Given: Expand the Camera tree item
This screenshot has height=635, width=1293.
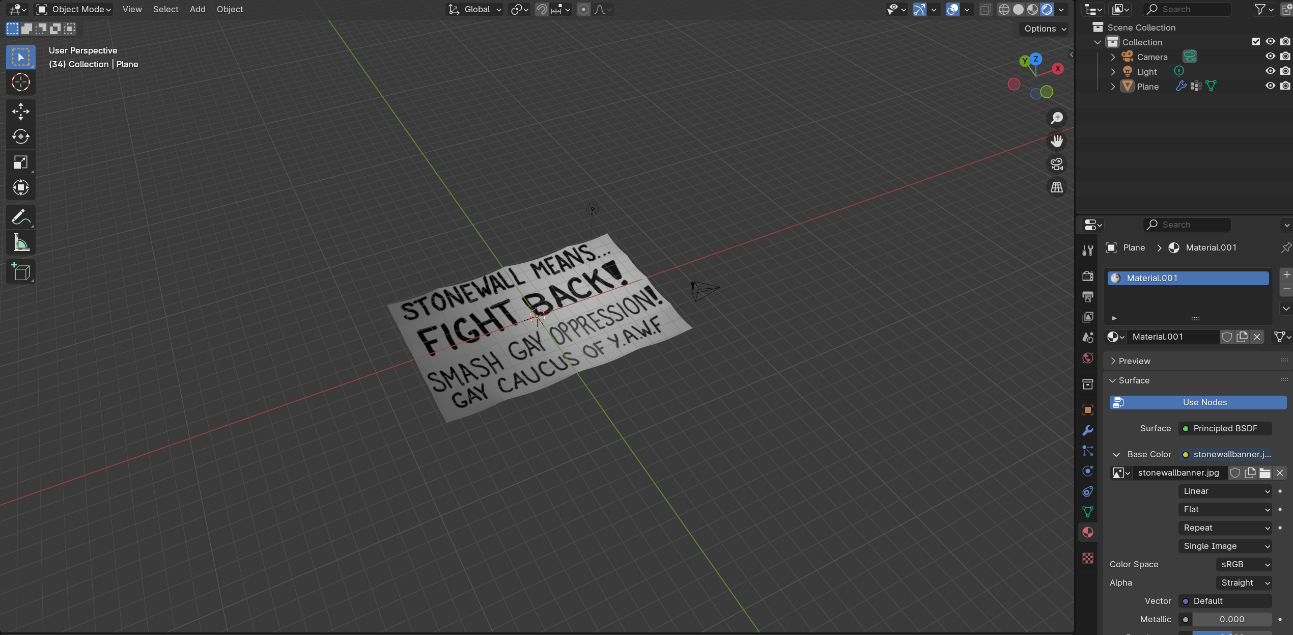Looking at the screenshot, I should (x=1113, y=57).
